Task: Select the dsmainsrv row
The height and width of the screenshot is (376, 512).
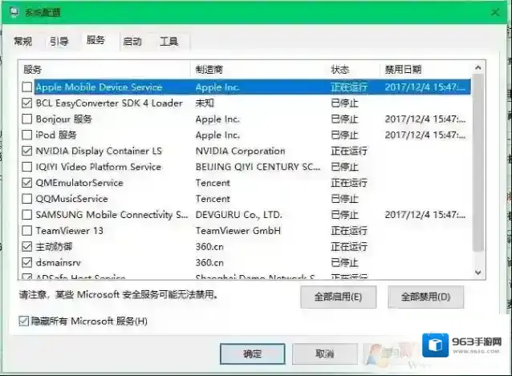Action: [x=245, y=262]
